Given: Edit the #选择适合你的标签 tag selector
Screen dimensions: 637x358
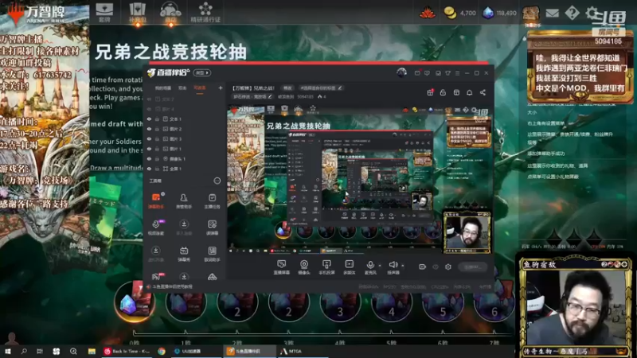Looking at the screenshot, I should (x=321, y=88).
